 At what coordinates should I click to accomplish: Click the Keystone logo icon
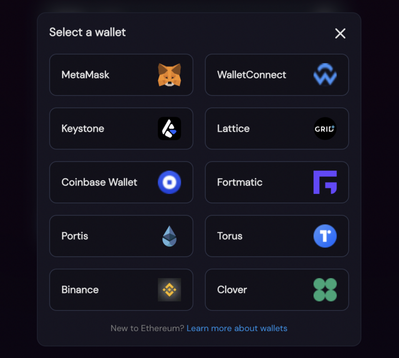169,128
